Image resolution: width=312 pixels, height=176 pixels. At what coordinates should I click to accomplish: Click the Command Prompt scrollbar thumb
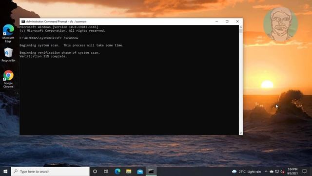pyautogui.click(x=241, y=31)
